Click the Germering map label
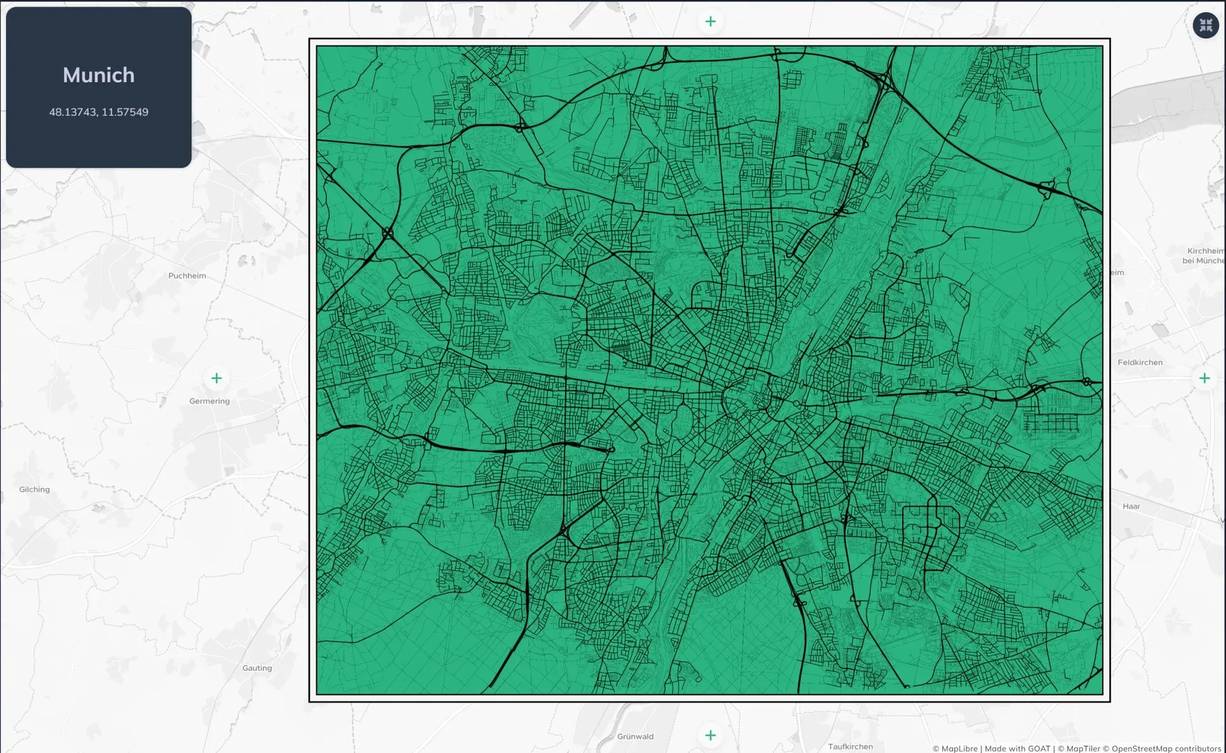1226x753 pixels. (210, 401)
